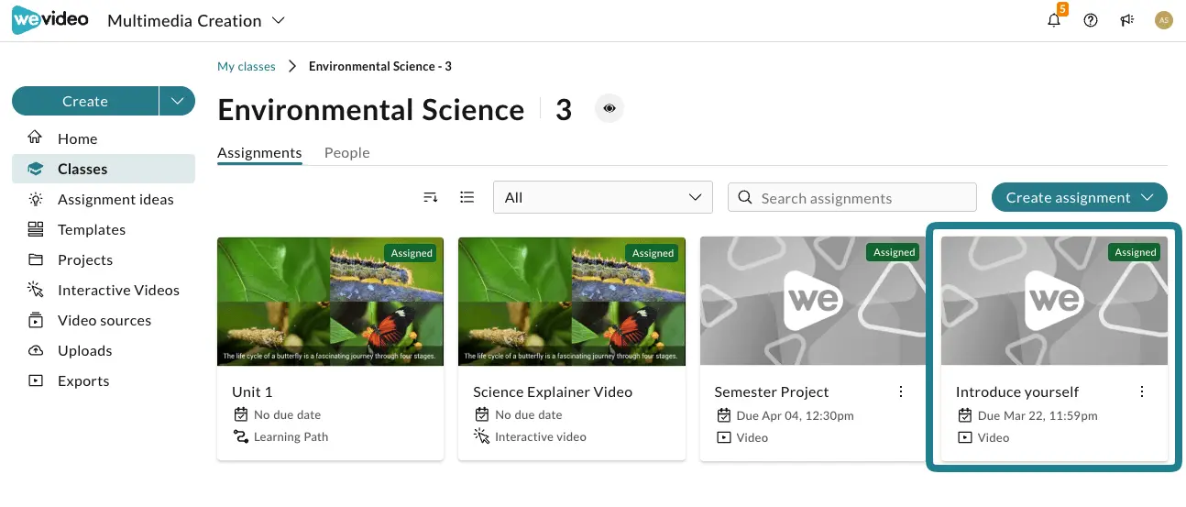Click the Science Explainer Video title
The image size is (1186, 507).
[553, 391]
